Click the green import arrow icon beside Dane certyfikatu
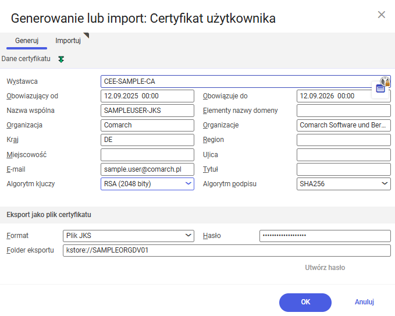Image resolution: width=395 pixels, height=316 pixels. (61, 59)
